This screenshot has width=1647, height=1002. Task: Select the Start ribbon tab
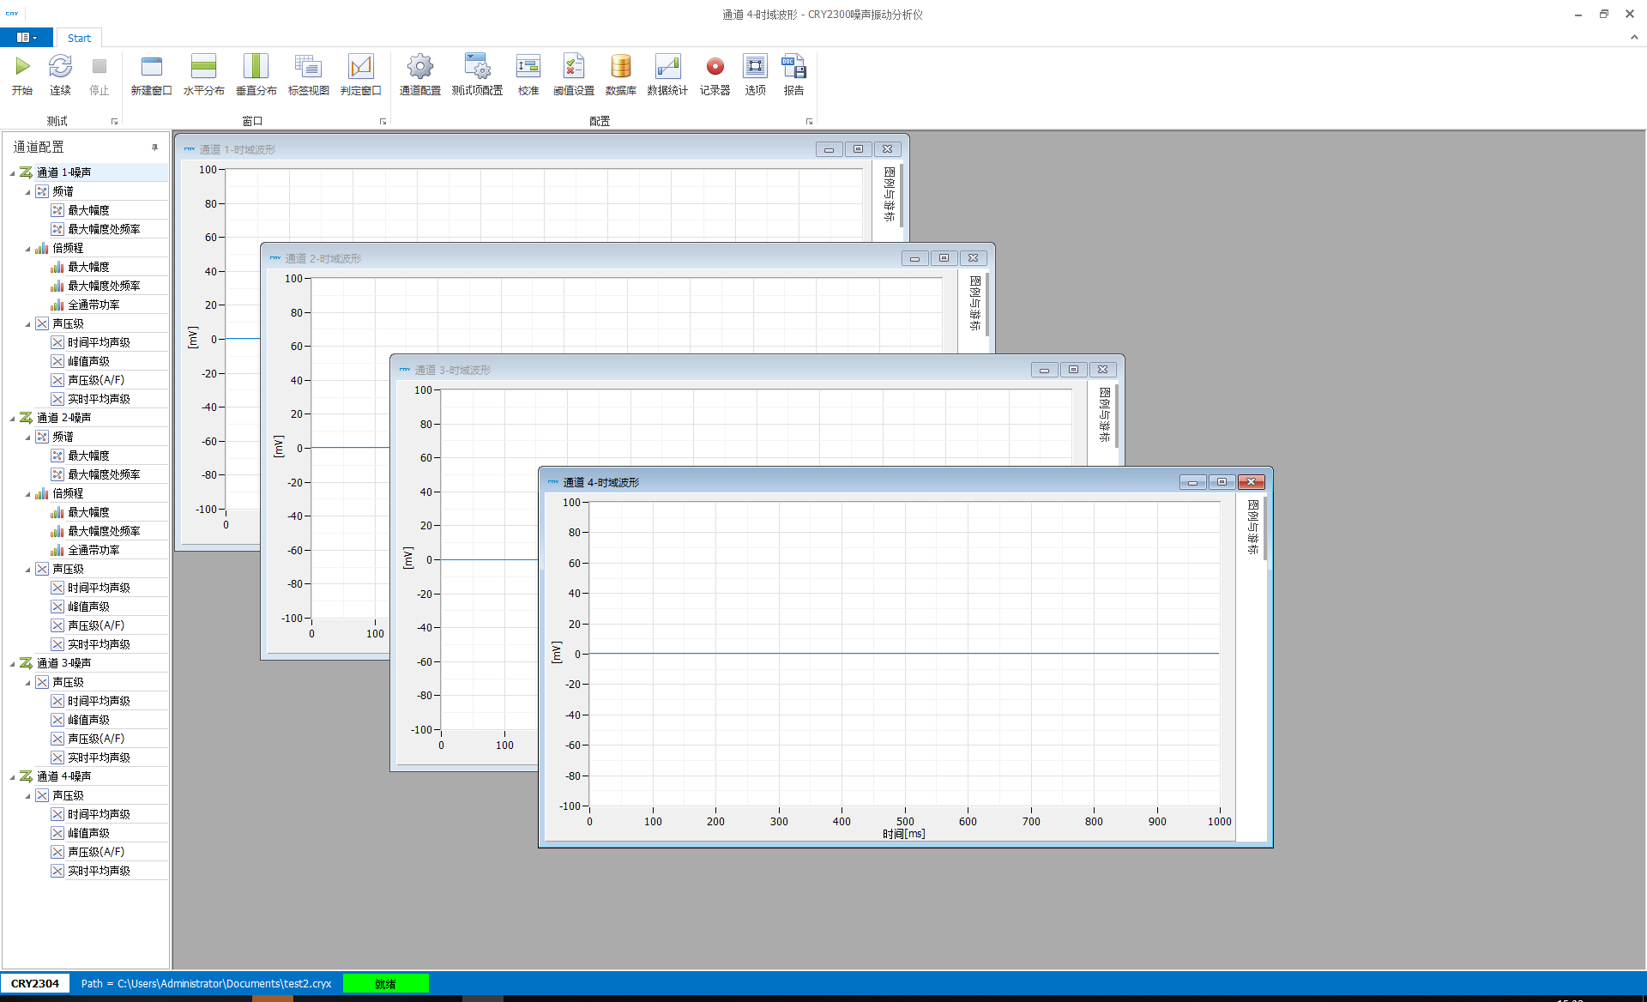coord(79,38)
